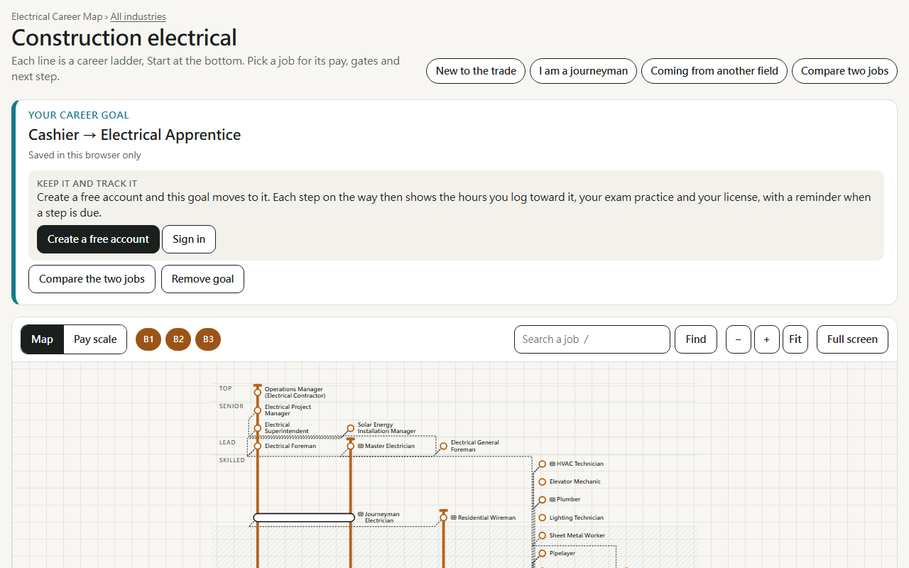Open the Electrical Superintendent map node

(258, 428)
